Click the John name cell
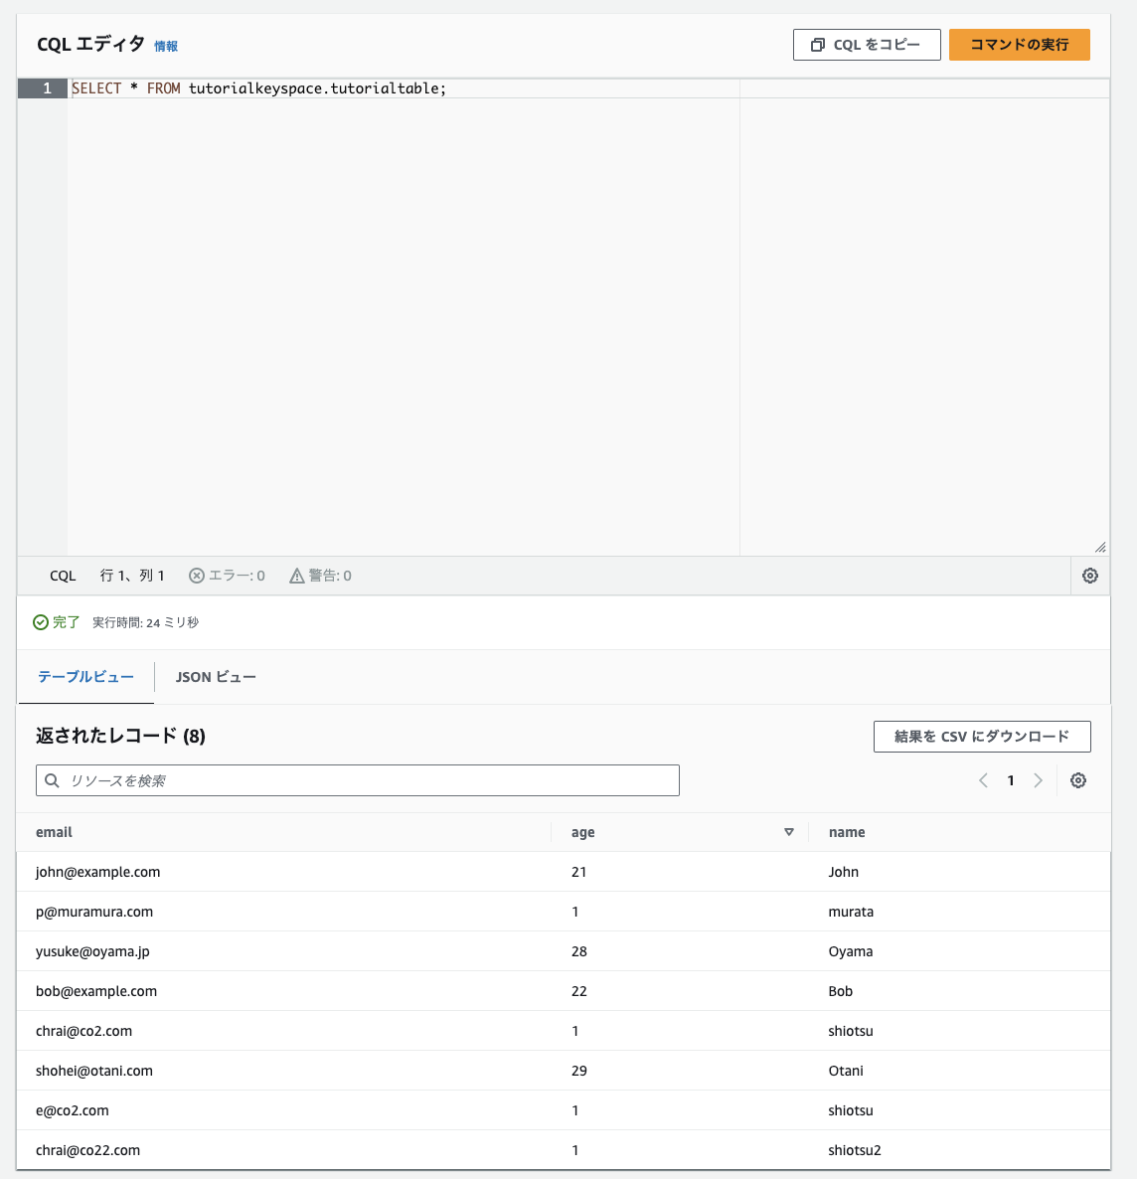 (x=844, y=872)
